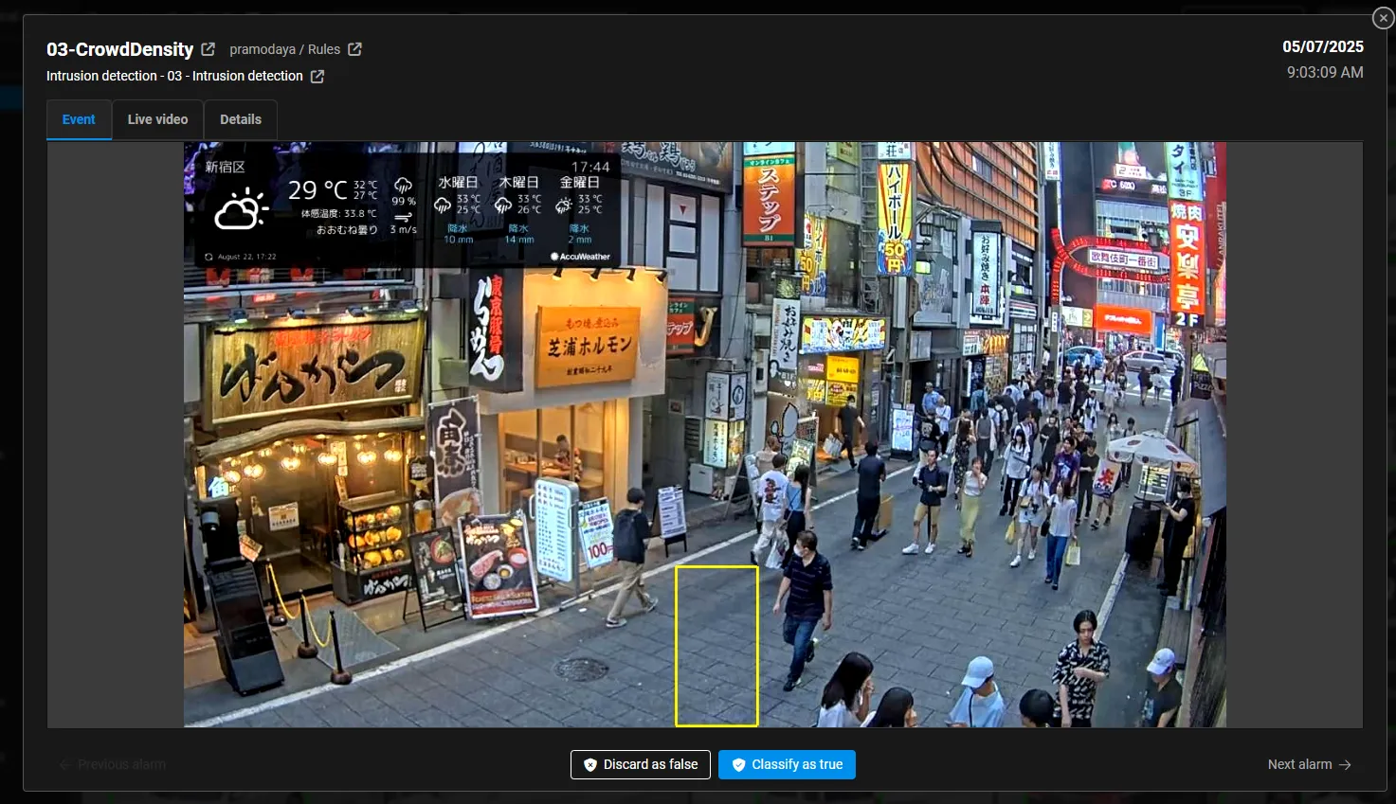Viewport: 1396px width, 804px height.
Task: Switch to the Event tab
Action: pyautogui.click(x=79, y=119)
